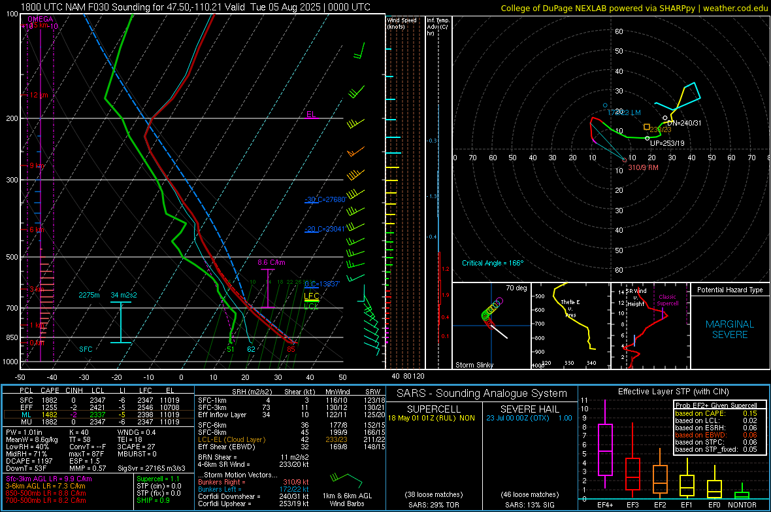Click green 'Supercell = 1.1' parameter
The height and width of the screenshot is (512, 771).
[x=158, y=479]
